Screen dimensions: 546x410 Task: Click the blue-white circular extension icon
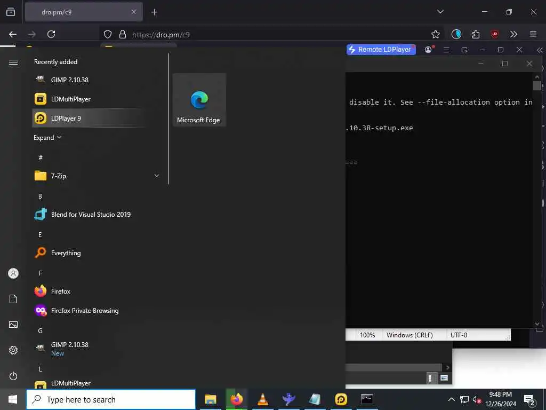[x=456, y=34]
